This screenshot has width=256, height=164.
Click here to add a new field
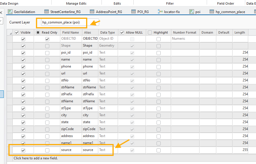click(36, 158)
